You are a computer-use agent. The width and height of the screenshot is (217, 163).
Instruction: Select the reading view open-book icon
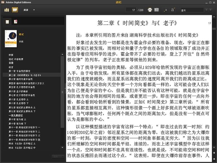(15, 10)
